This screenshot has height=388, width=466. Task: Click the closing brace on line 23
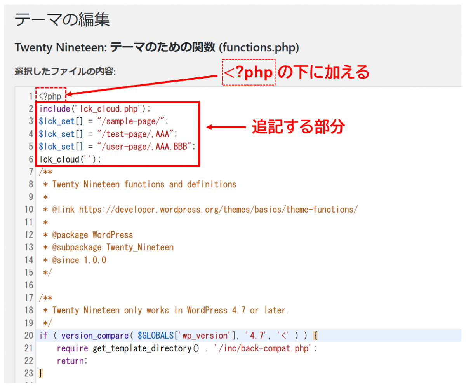41,374
